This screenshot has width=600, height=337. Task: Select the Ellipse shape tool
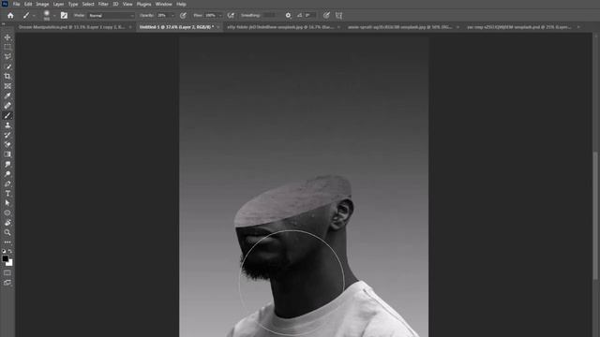(x=7, y=212)
